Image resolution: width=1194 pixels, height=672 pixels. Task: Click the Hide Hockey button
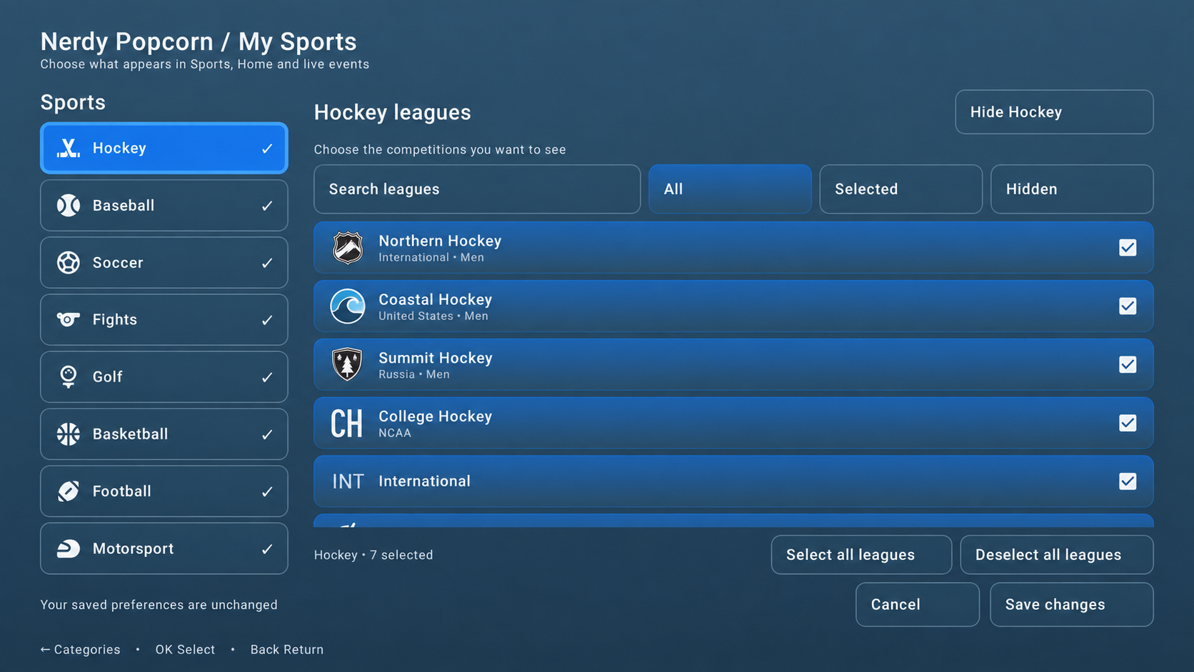[1054, 112]
